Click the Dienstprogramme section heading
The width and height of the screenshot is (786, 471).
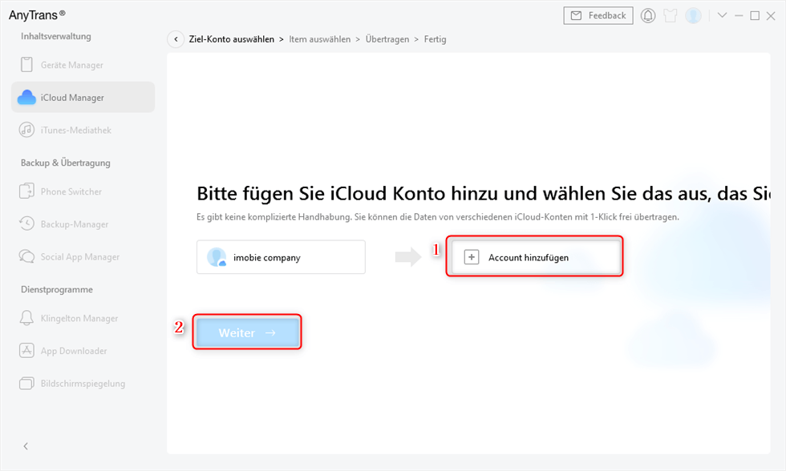coord(57,289)
